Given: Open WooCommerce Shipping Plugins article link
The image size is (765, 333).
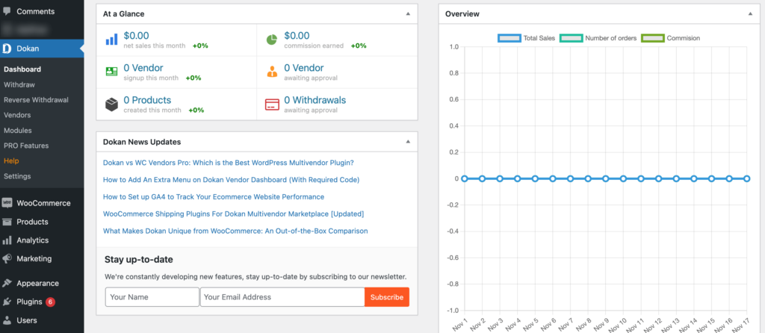Looking at the screenshot, I should point(234,214).
